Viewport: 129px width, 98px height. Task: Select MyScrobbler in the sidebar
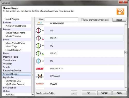10,88
